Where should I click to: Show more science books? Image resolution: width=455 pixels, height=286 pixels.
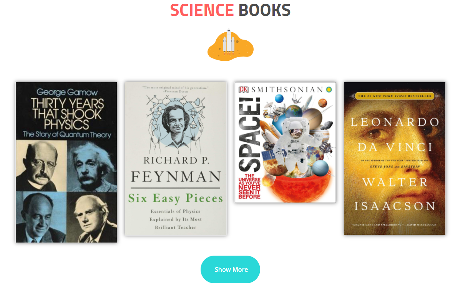(231, 269)
